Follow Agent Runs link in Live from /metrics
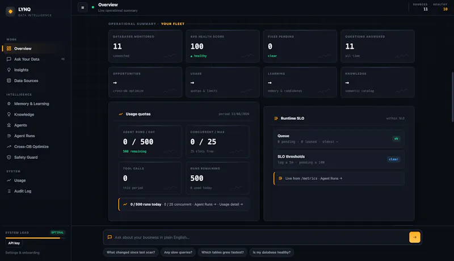 [x=331, y=178]
